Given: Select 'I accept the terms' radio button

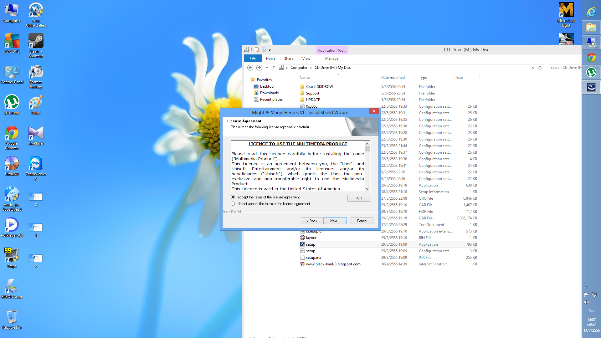Looking at the screenshot, I should 233,197.
